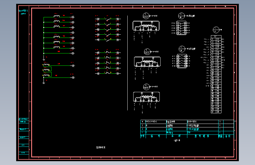Click the upper ground symbol below the coil bus
The image size is (255, 165).
coord(44,59)
